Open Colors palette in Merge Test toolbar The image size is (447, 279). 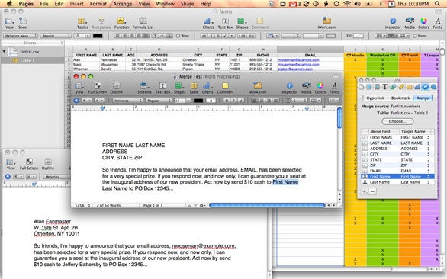coord(320,88)
